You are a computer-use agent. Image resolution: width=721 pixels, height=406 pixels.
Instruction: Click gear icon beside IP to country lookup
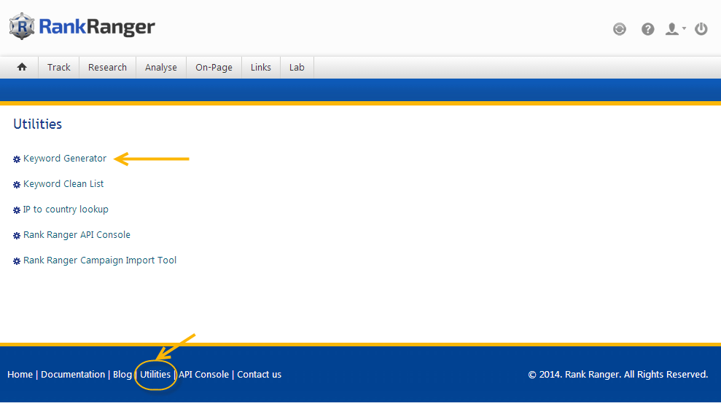point(17,210)
